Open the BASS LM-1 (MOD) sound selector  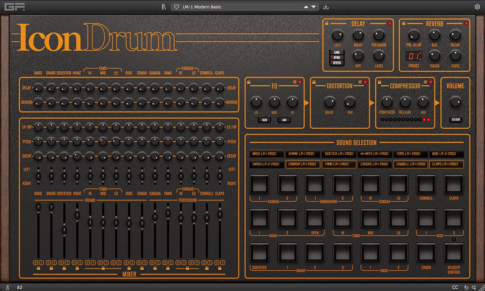pos(266,154)
